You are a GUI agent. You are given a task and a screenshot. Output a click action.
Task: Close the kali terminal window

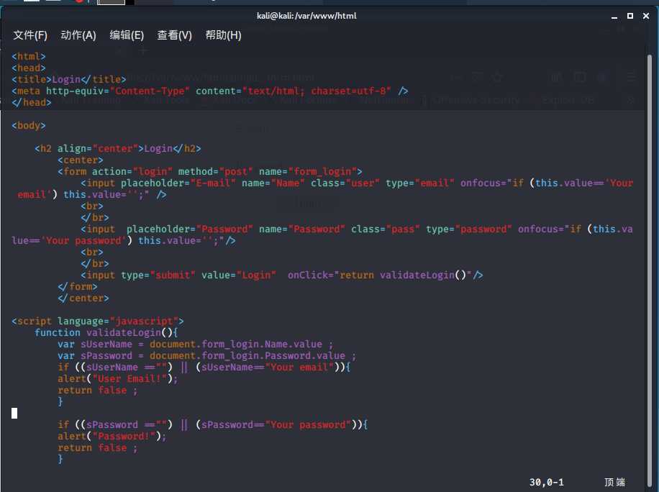pyautogui.click(x=646, y=16)
